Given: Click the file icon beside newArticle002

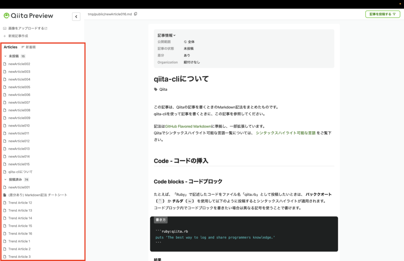Looking at the screenshot, I should coord(5,63).
